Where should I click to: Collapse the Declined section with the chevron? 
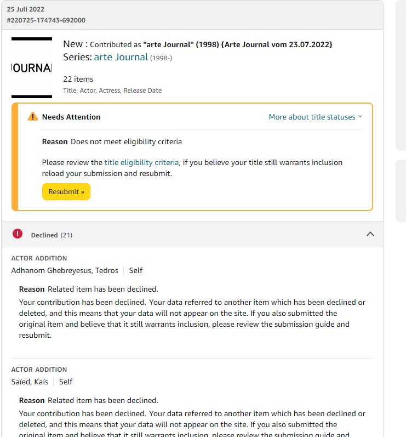click(x=370, y=234)
